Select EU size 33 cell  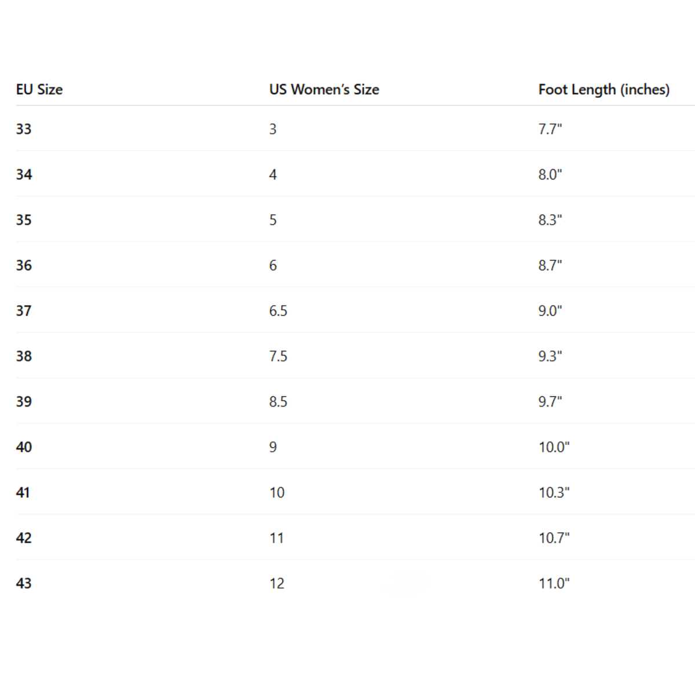(x=24, y=129)
